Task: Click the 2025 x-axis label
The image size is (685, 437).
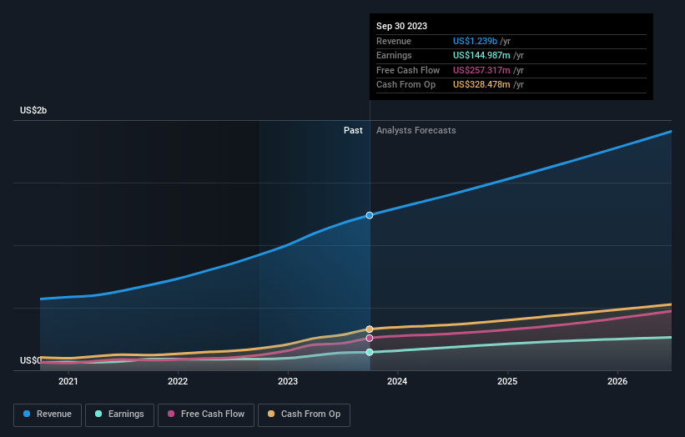Action: pyautogui.click(x=507, y=382)
